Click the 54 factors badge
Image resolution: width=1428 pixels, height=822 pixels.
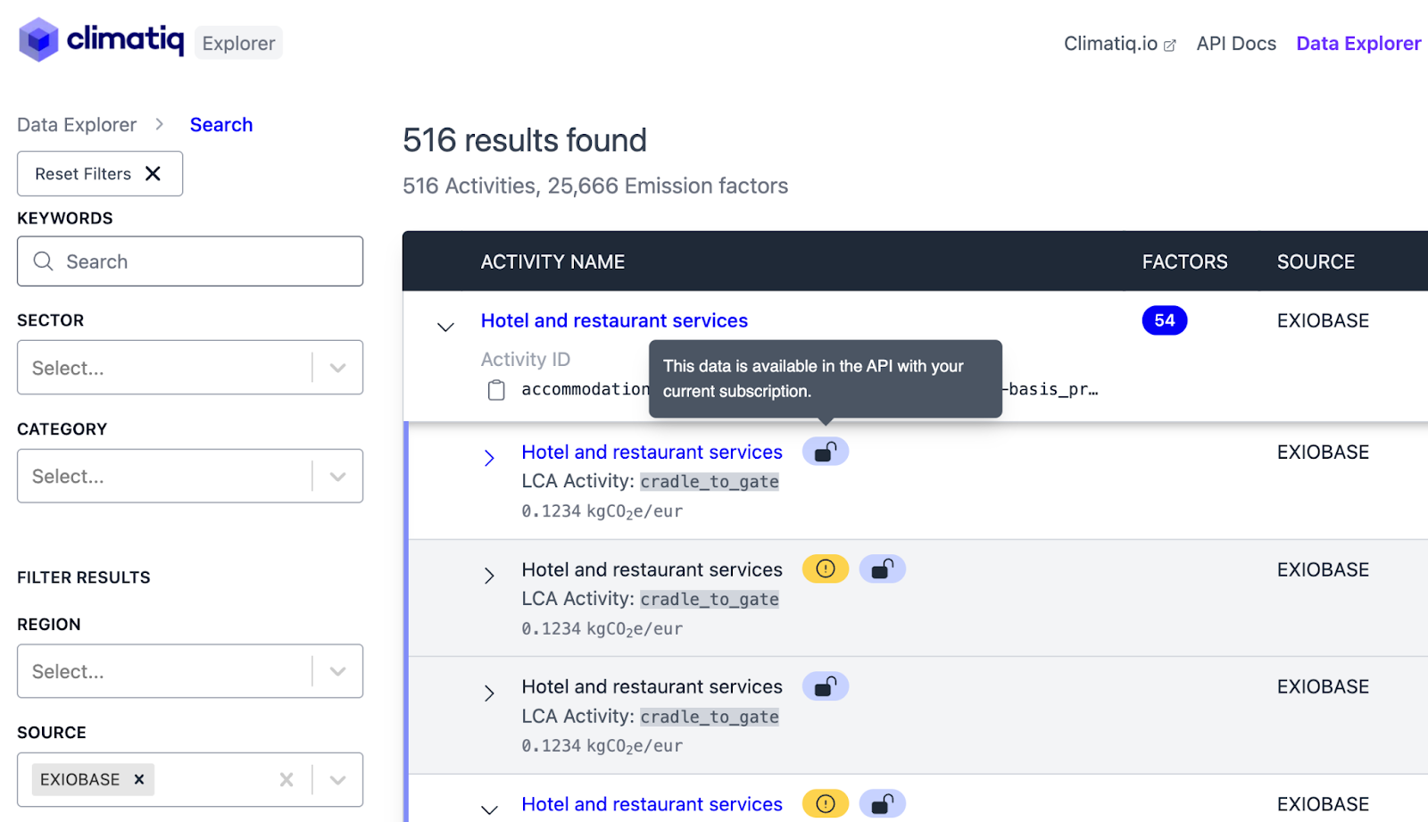(x=1165, y=320)
